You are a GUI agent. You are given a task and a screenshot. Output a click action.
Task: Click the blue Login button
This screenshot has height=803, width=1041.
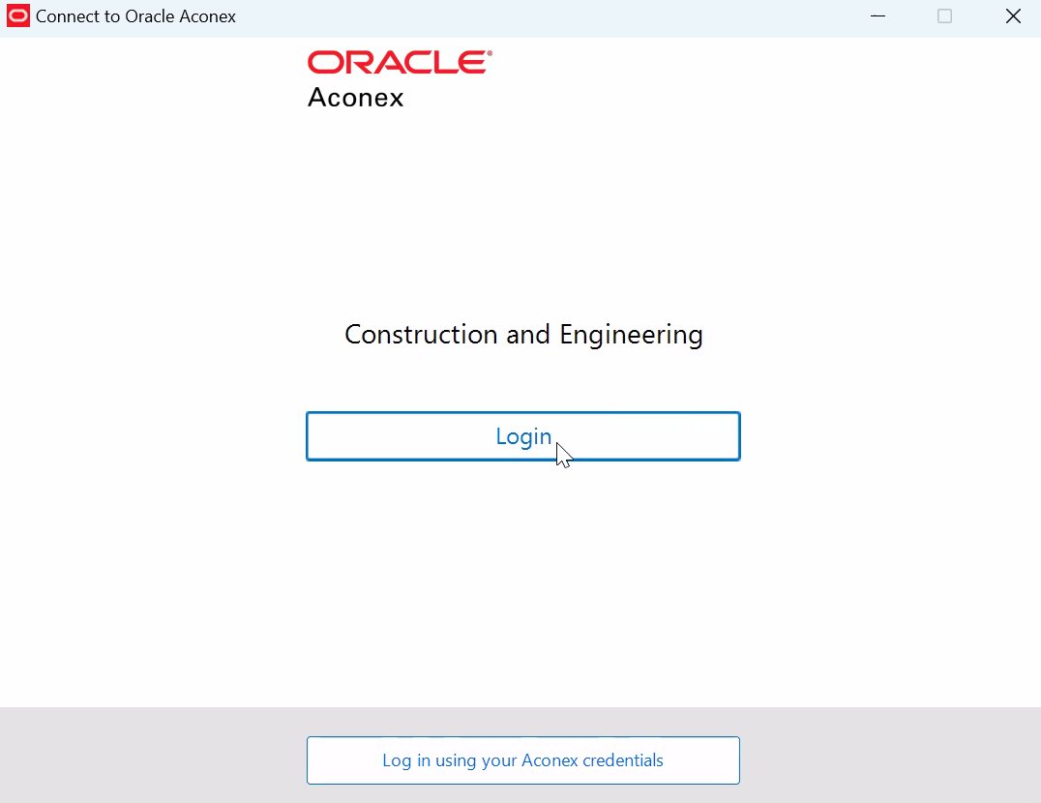tap(523, 436)
